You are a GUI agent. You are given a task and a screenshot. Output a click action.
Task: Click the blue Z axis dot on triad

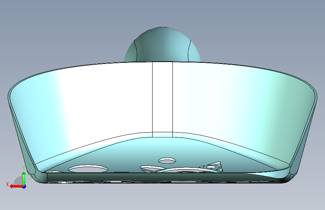click(x=24, y=186)
